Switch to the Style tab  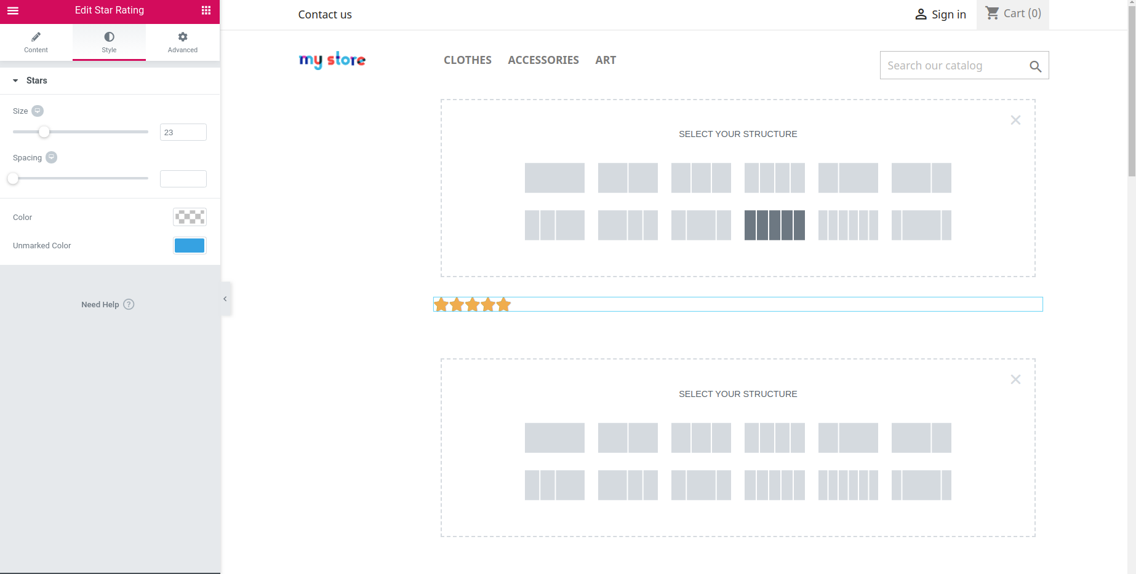point(109,42)
